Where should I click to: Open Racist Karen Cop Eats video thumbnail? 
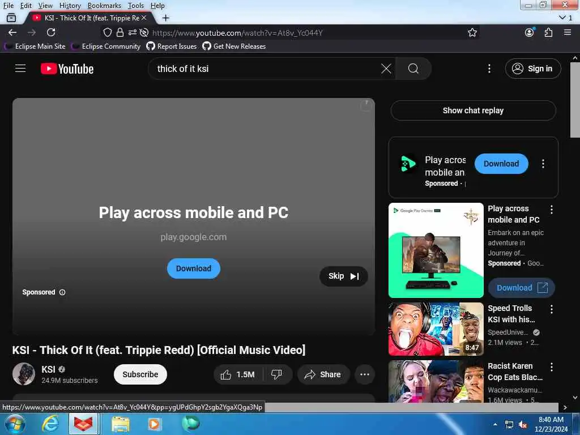pyautogui.click(x=436, y=381)
